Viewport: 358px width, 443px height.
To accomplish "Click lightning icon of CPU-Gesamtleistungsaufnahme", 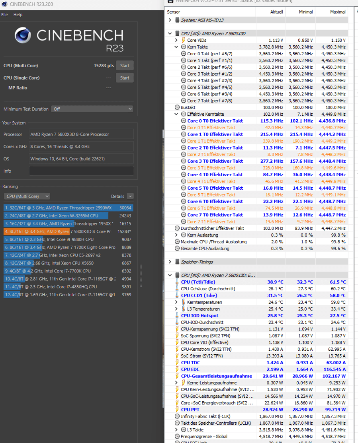I will click(x=177, y=376).
